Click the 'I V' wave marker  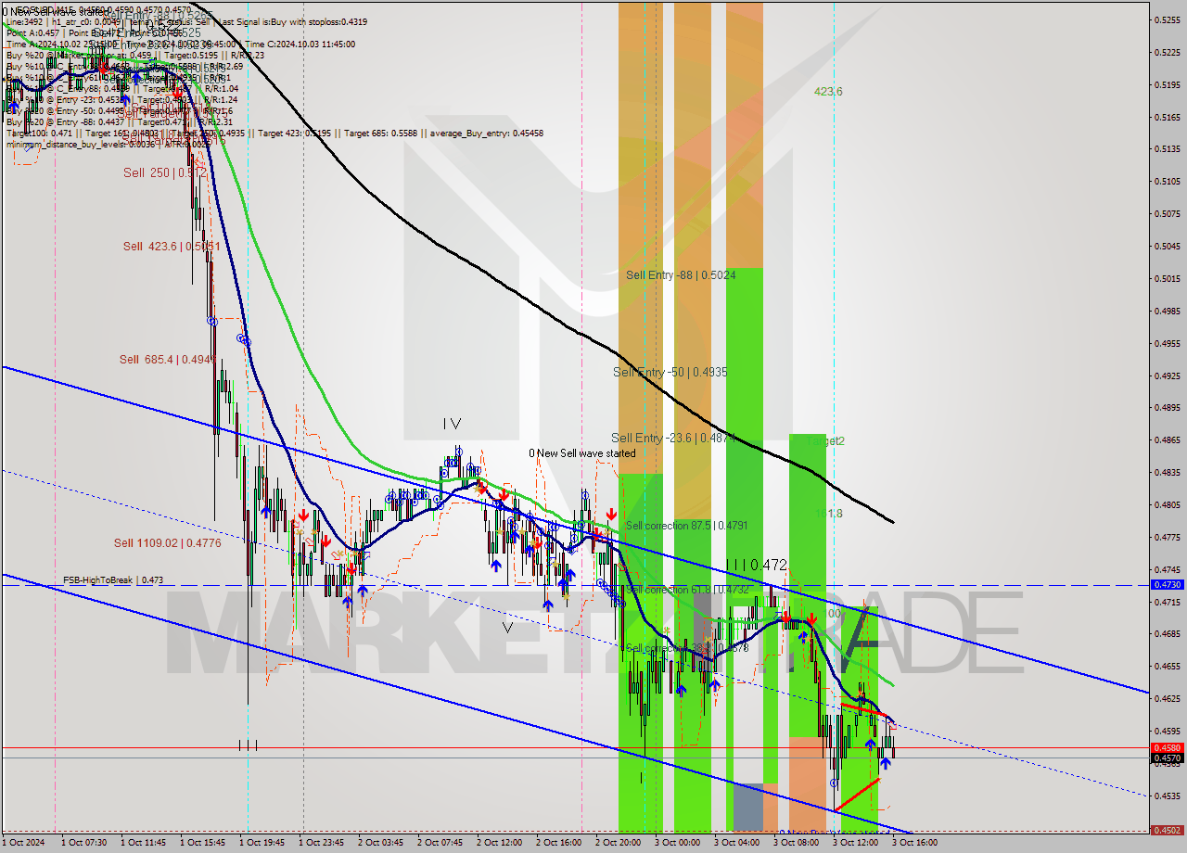pos(452,424)
